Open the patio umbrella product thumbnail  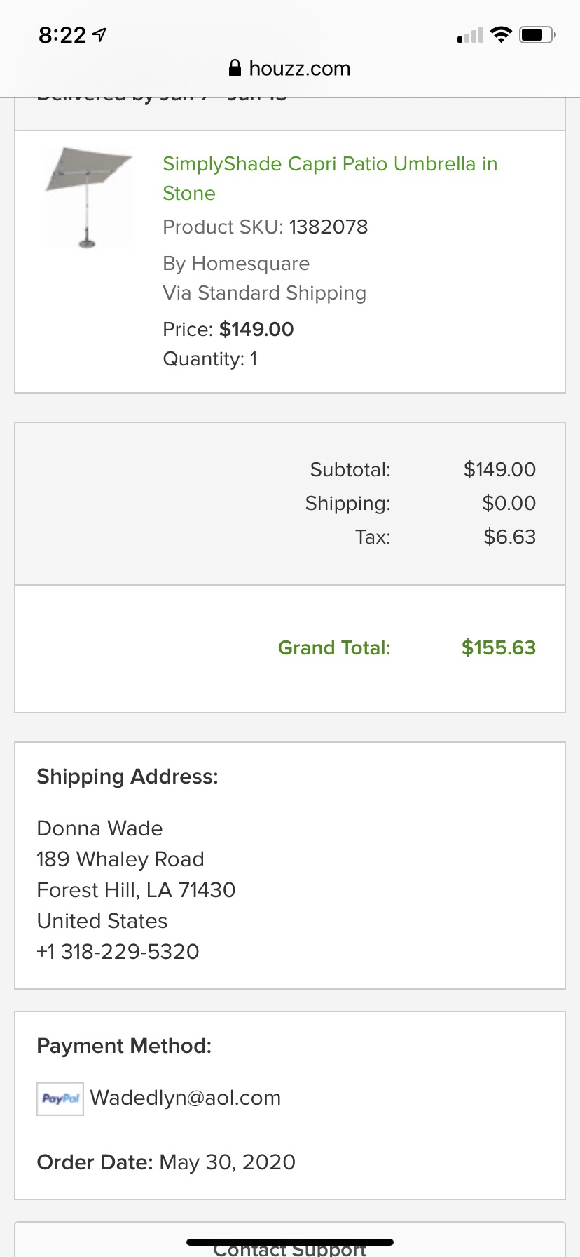88,196
